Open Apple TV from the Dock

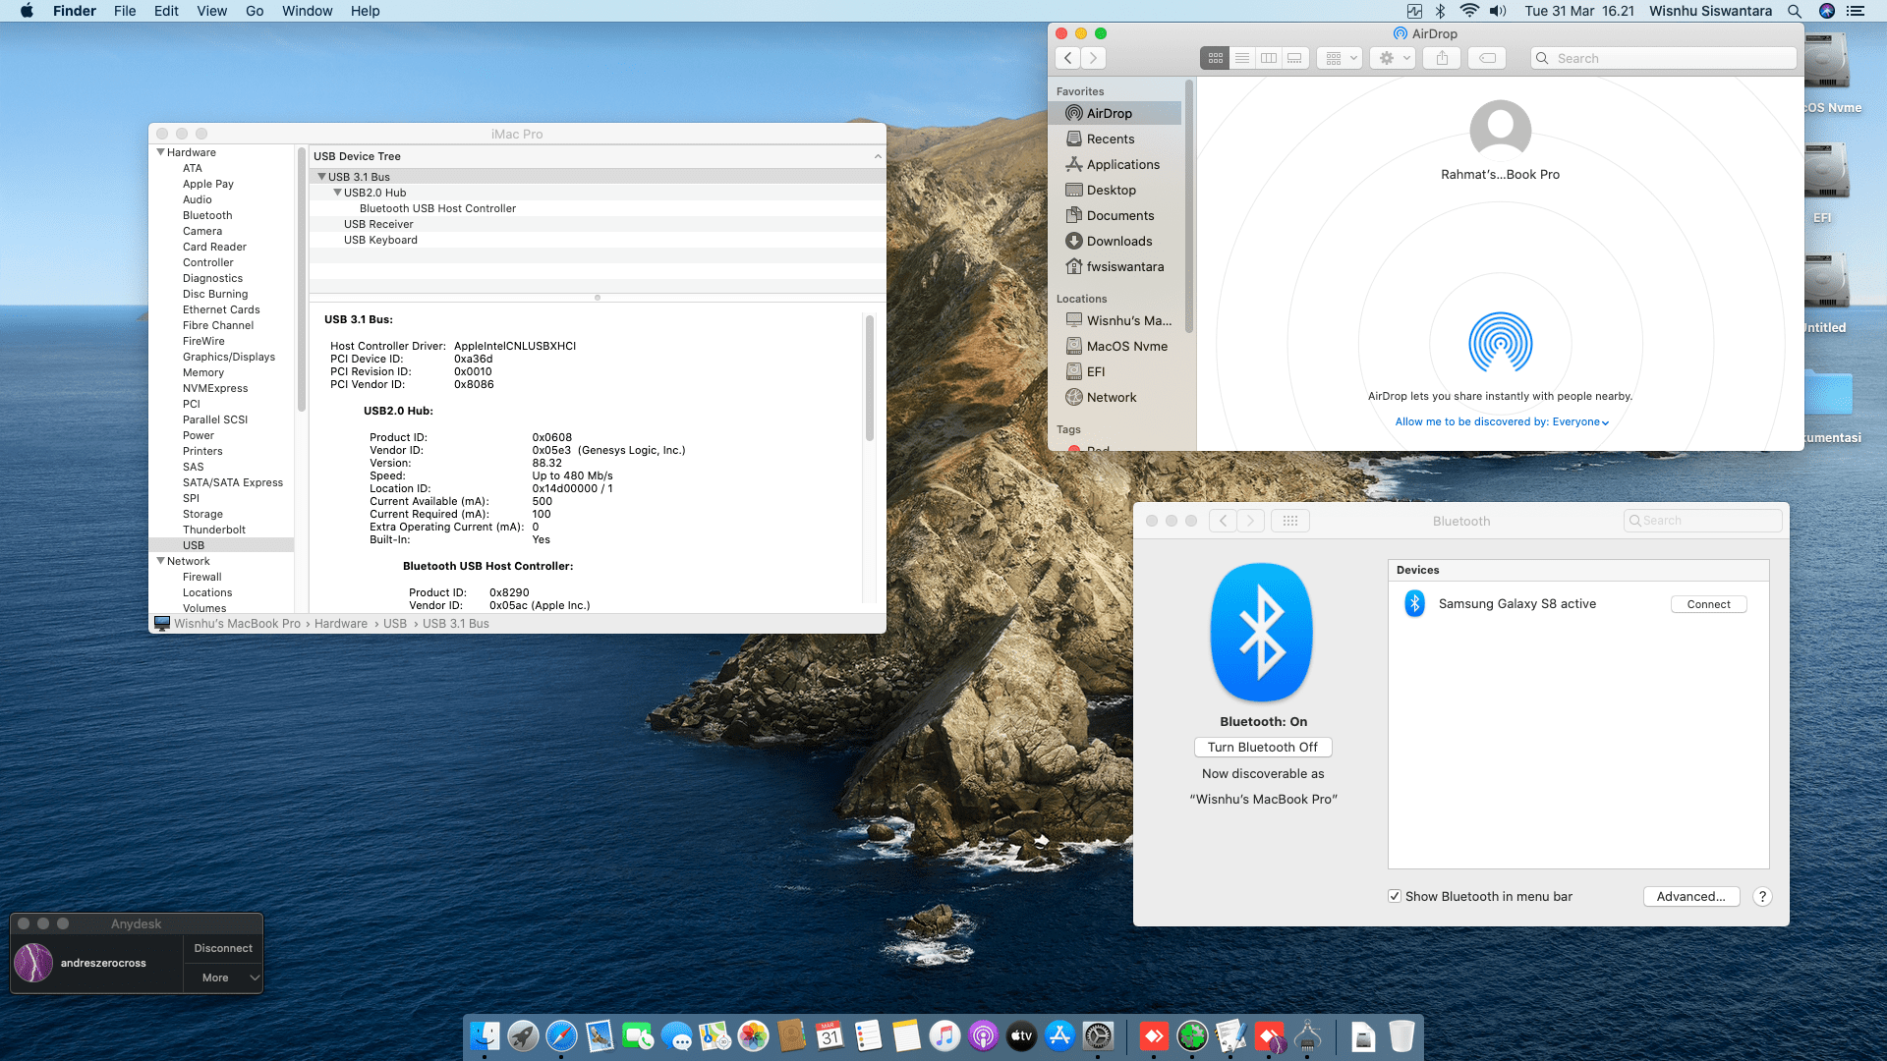pos(1021,1035)
